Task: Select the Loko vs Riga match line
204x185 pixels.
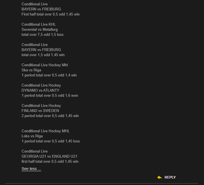Action: pyautogui.click(x=32, y=136)
